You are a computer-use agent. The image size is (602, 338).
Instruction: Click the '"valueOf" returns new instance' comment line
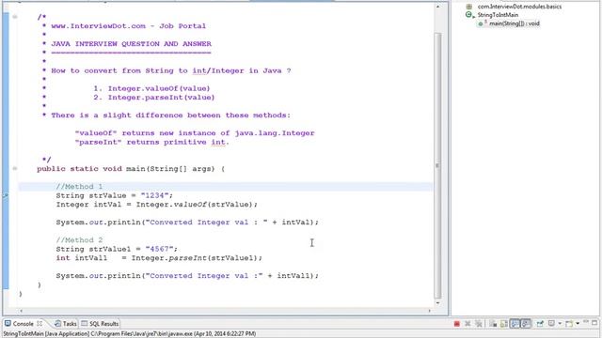click(195, 133)
